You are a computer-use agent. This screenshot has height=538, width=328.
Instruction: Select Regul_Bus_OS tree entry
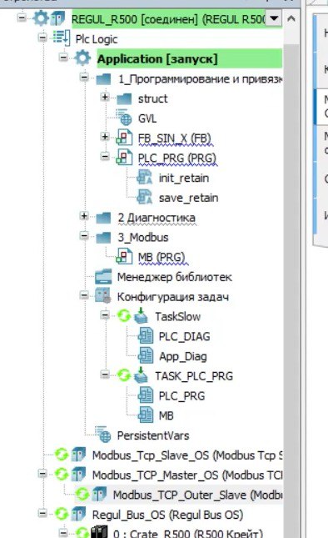168,515
